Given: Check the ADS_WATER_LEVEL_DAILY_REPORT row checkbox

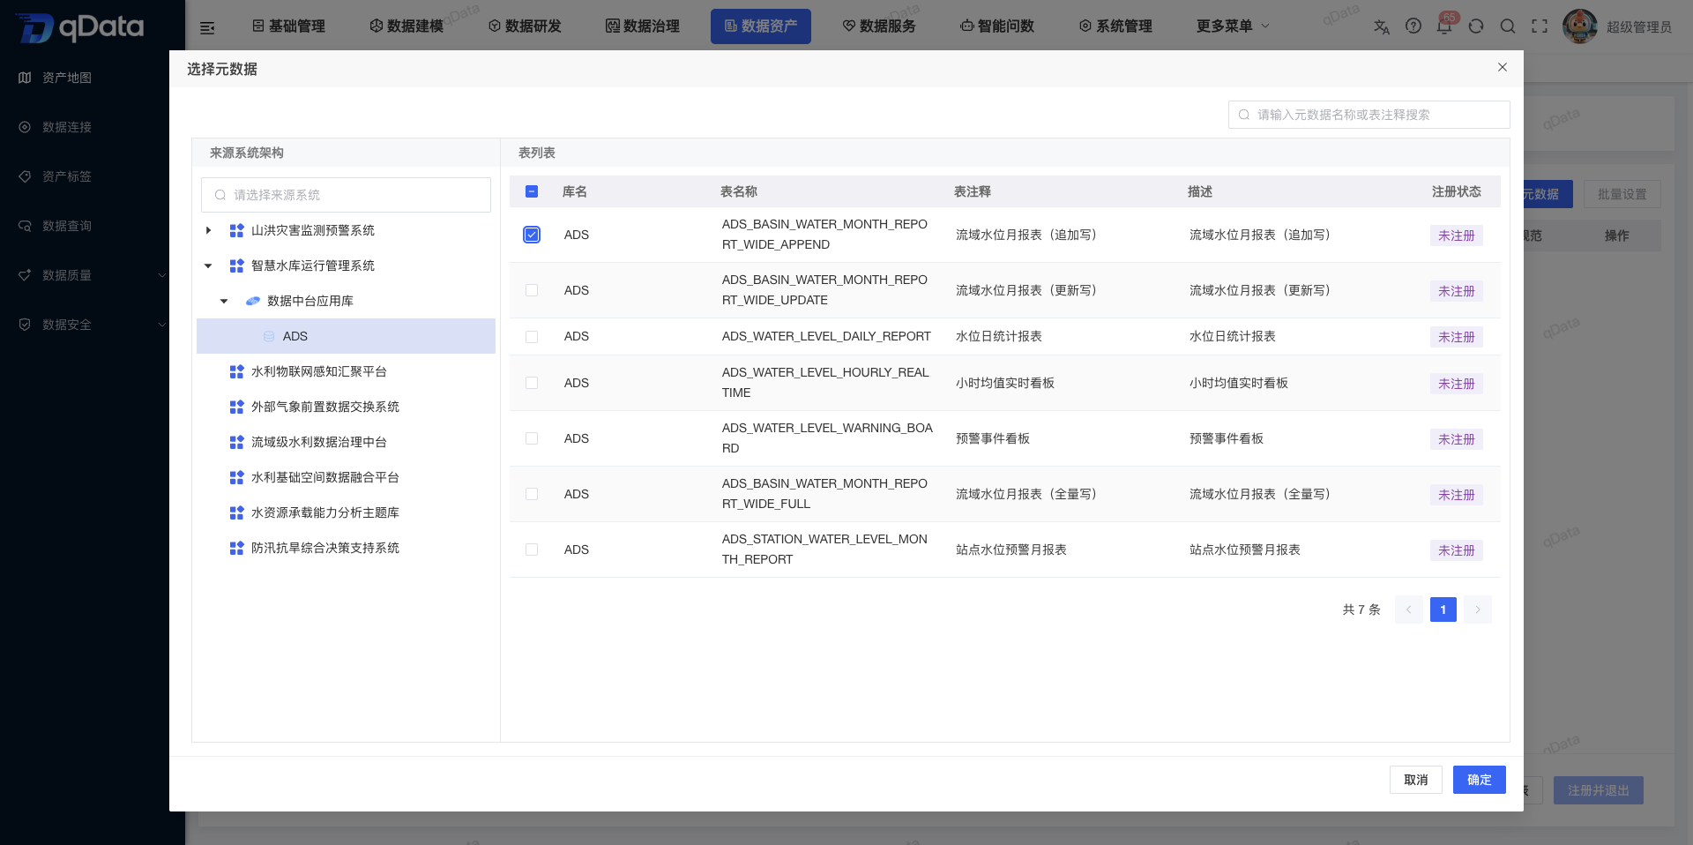Looking at the screenshot, I should click(532, 337).
